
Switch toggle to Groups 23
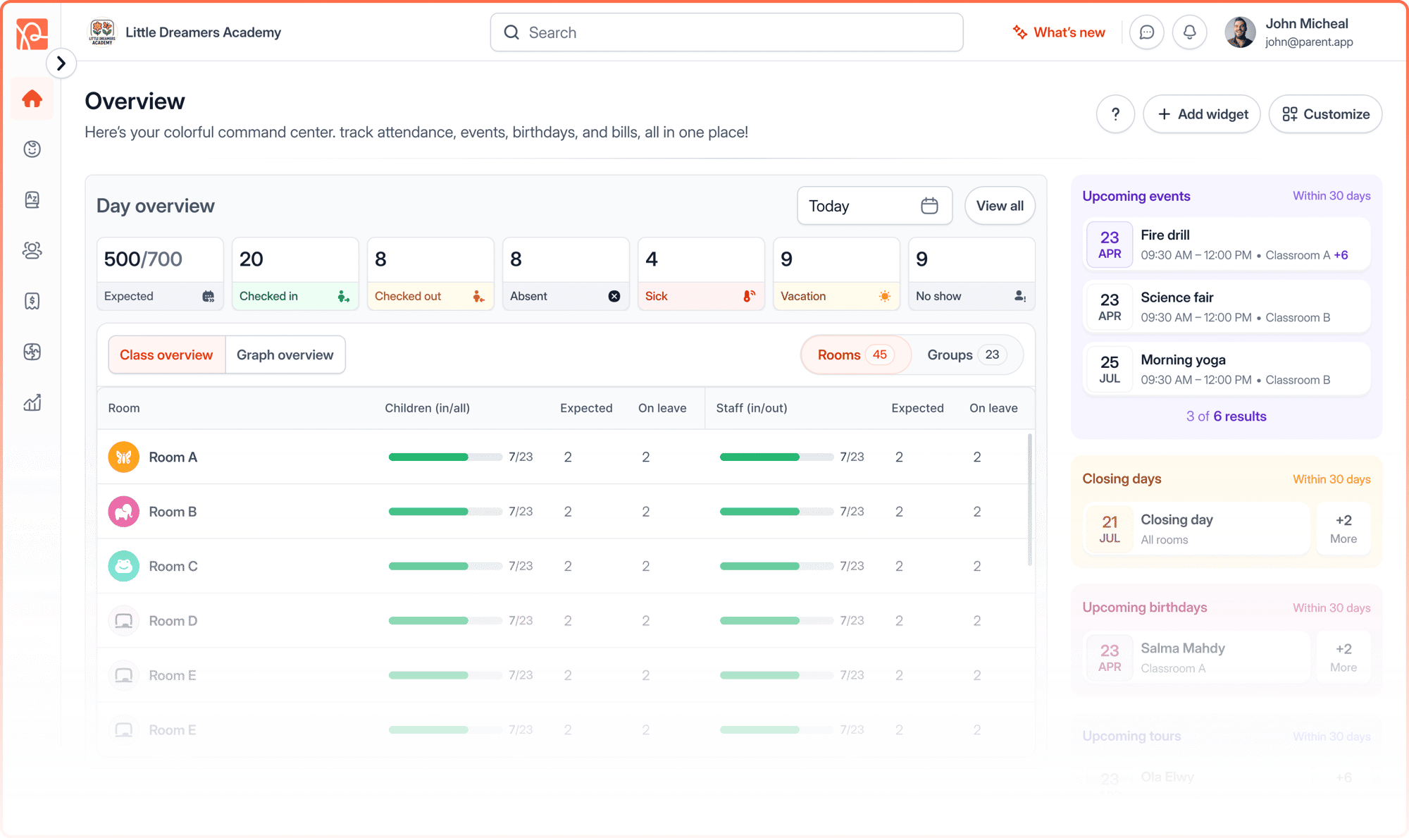tap(966, 355)
